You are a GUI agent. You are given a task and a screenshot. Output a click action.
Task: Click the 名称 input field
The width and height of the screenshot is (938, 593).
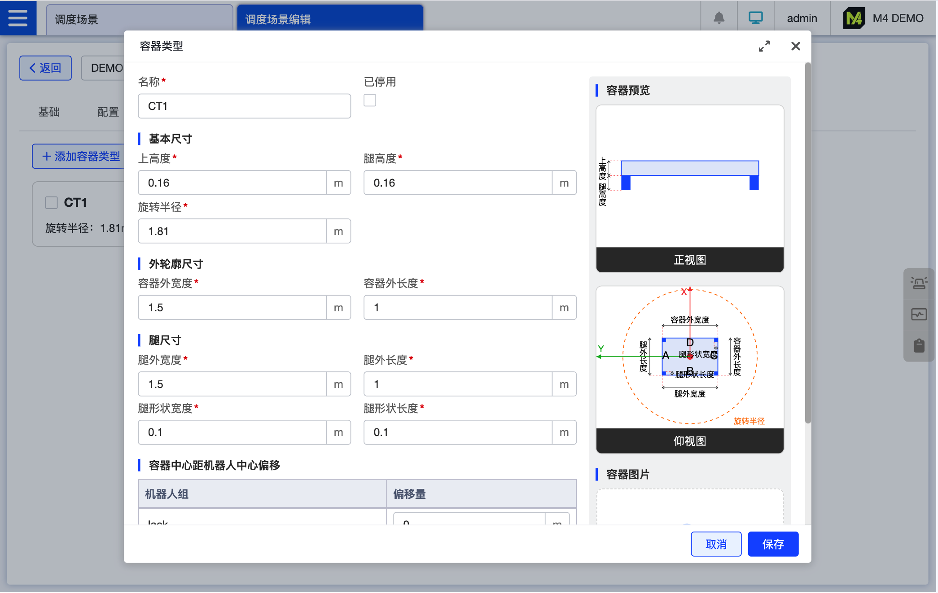[x=244, y=106]
